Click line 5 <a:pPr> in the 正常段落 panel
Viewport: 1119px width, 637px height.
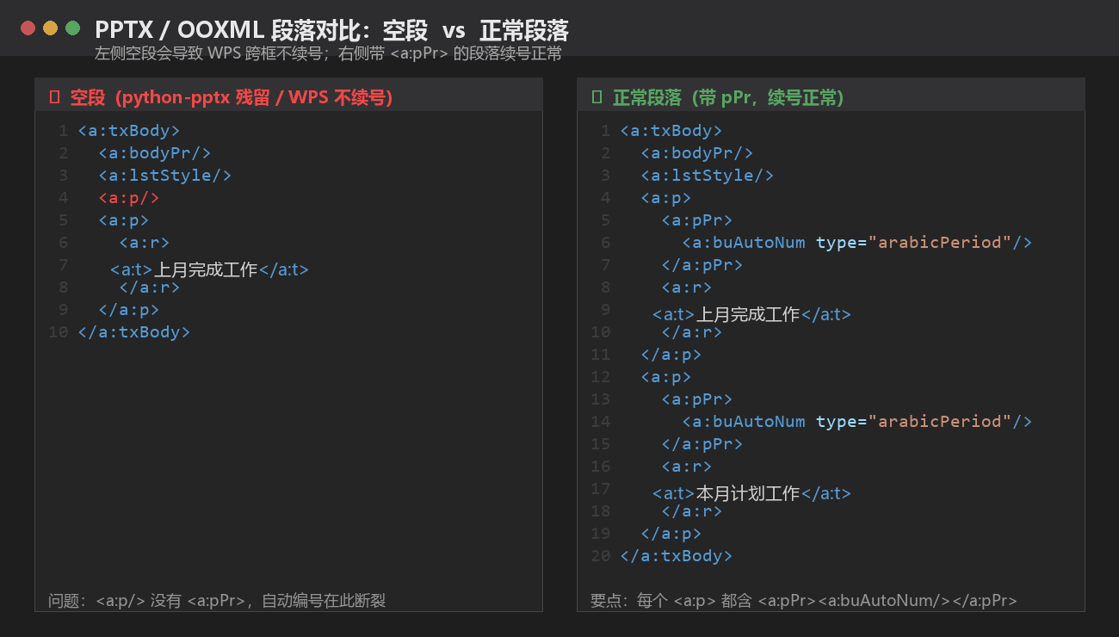697,220
